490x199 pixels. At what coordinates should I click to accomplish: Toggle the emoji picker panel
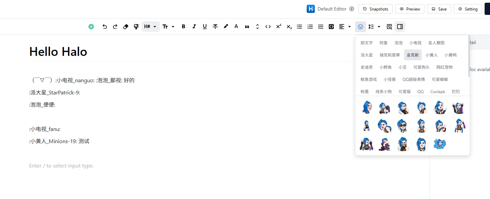360,26
